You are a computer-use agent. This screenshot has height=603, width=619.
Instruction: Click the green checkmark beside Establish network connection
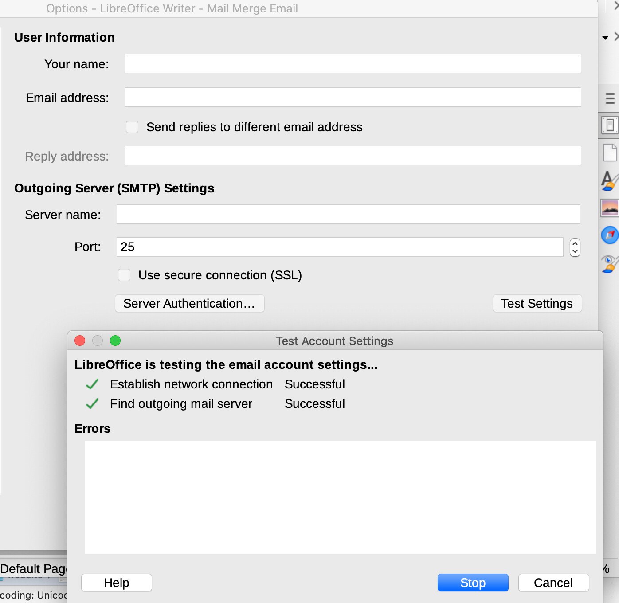point(92,384)
